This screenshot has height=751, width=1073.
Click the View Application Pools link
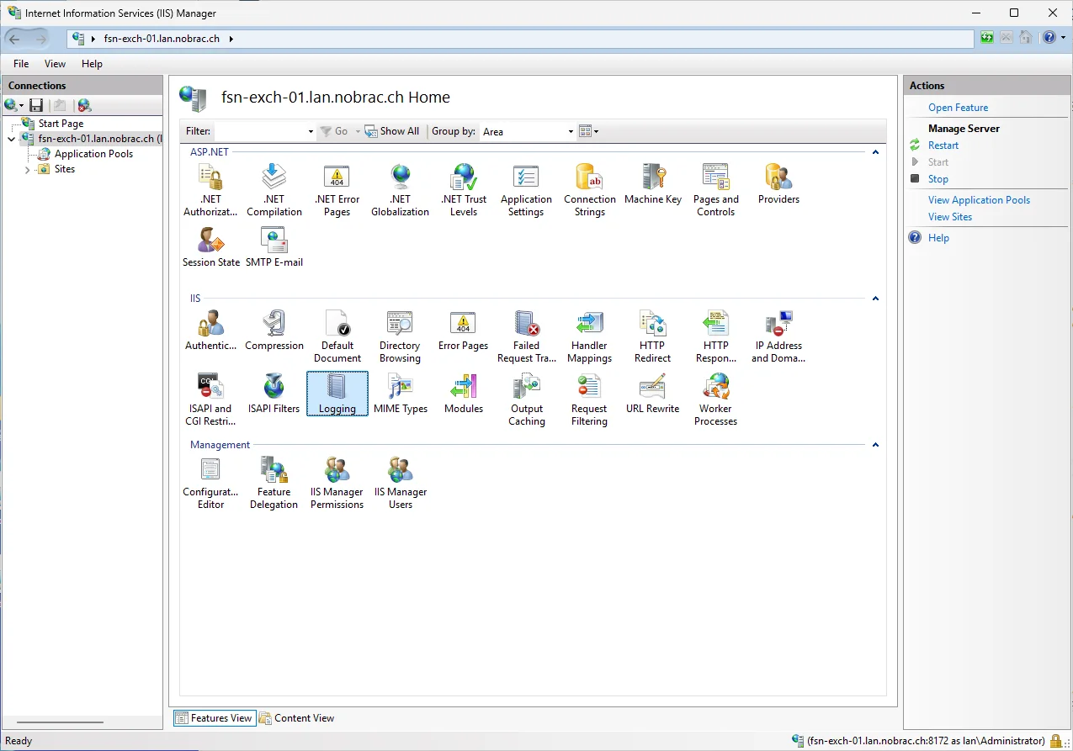[979, 200]
